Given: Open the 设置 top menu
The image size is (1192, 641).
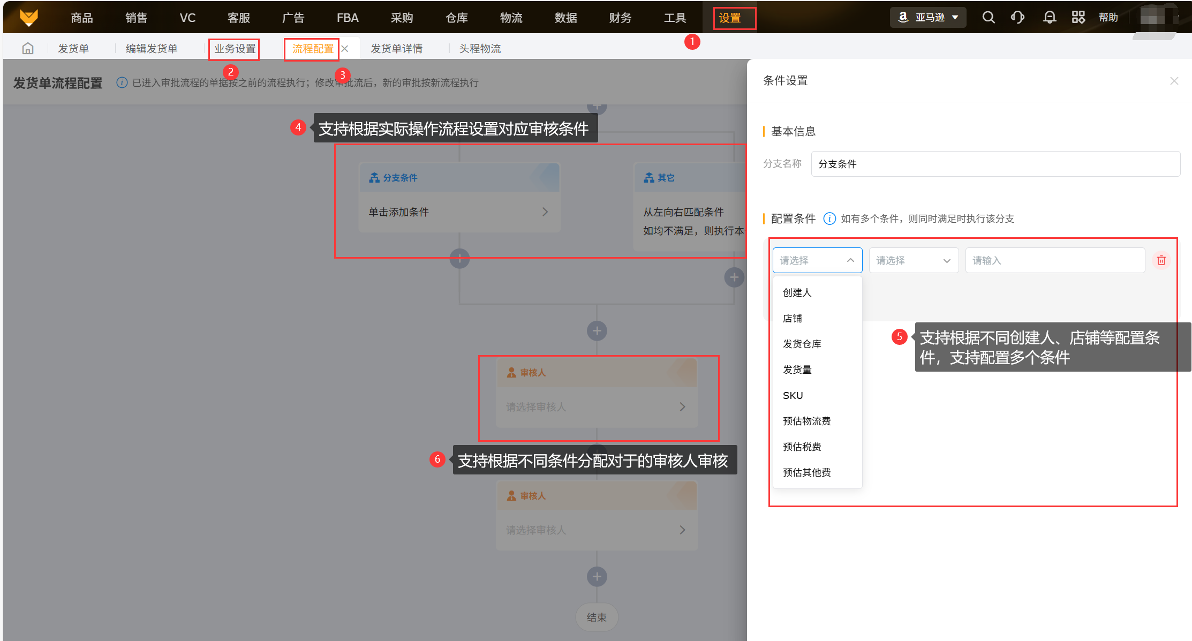Looking at the screenshot, I should [x=730, y=18].
